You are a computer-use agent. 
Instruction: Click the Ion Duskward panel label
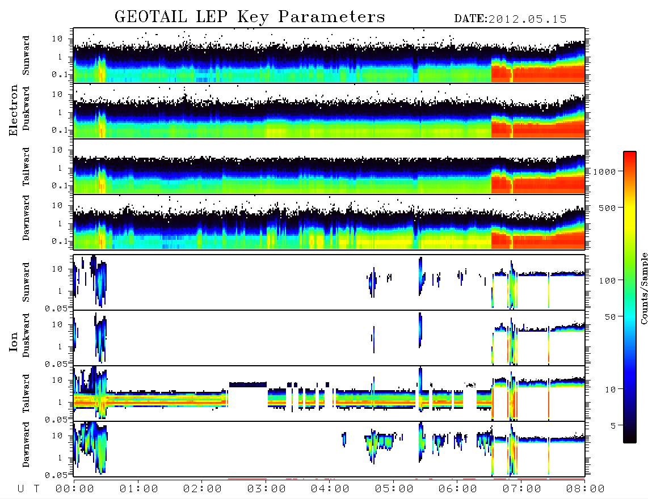click(x=26, y=335)
